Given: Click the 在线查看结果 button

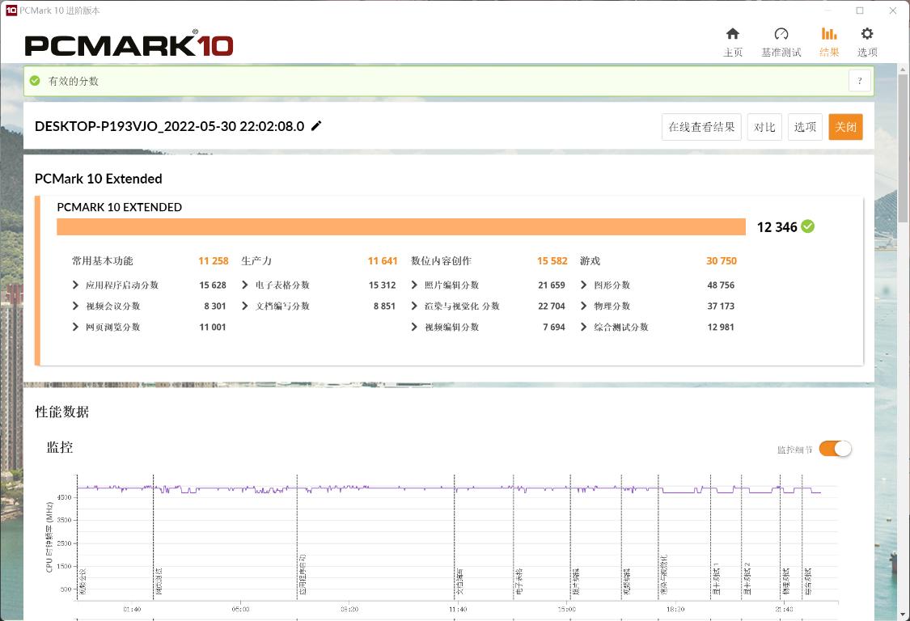Looking at the screenshot, I should tap(701, 126).
